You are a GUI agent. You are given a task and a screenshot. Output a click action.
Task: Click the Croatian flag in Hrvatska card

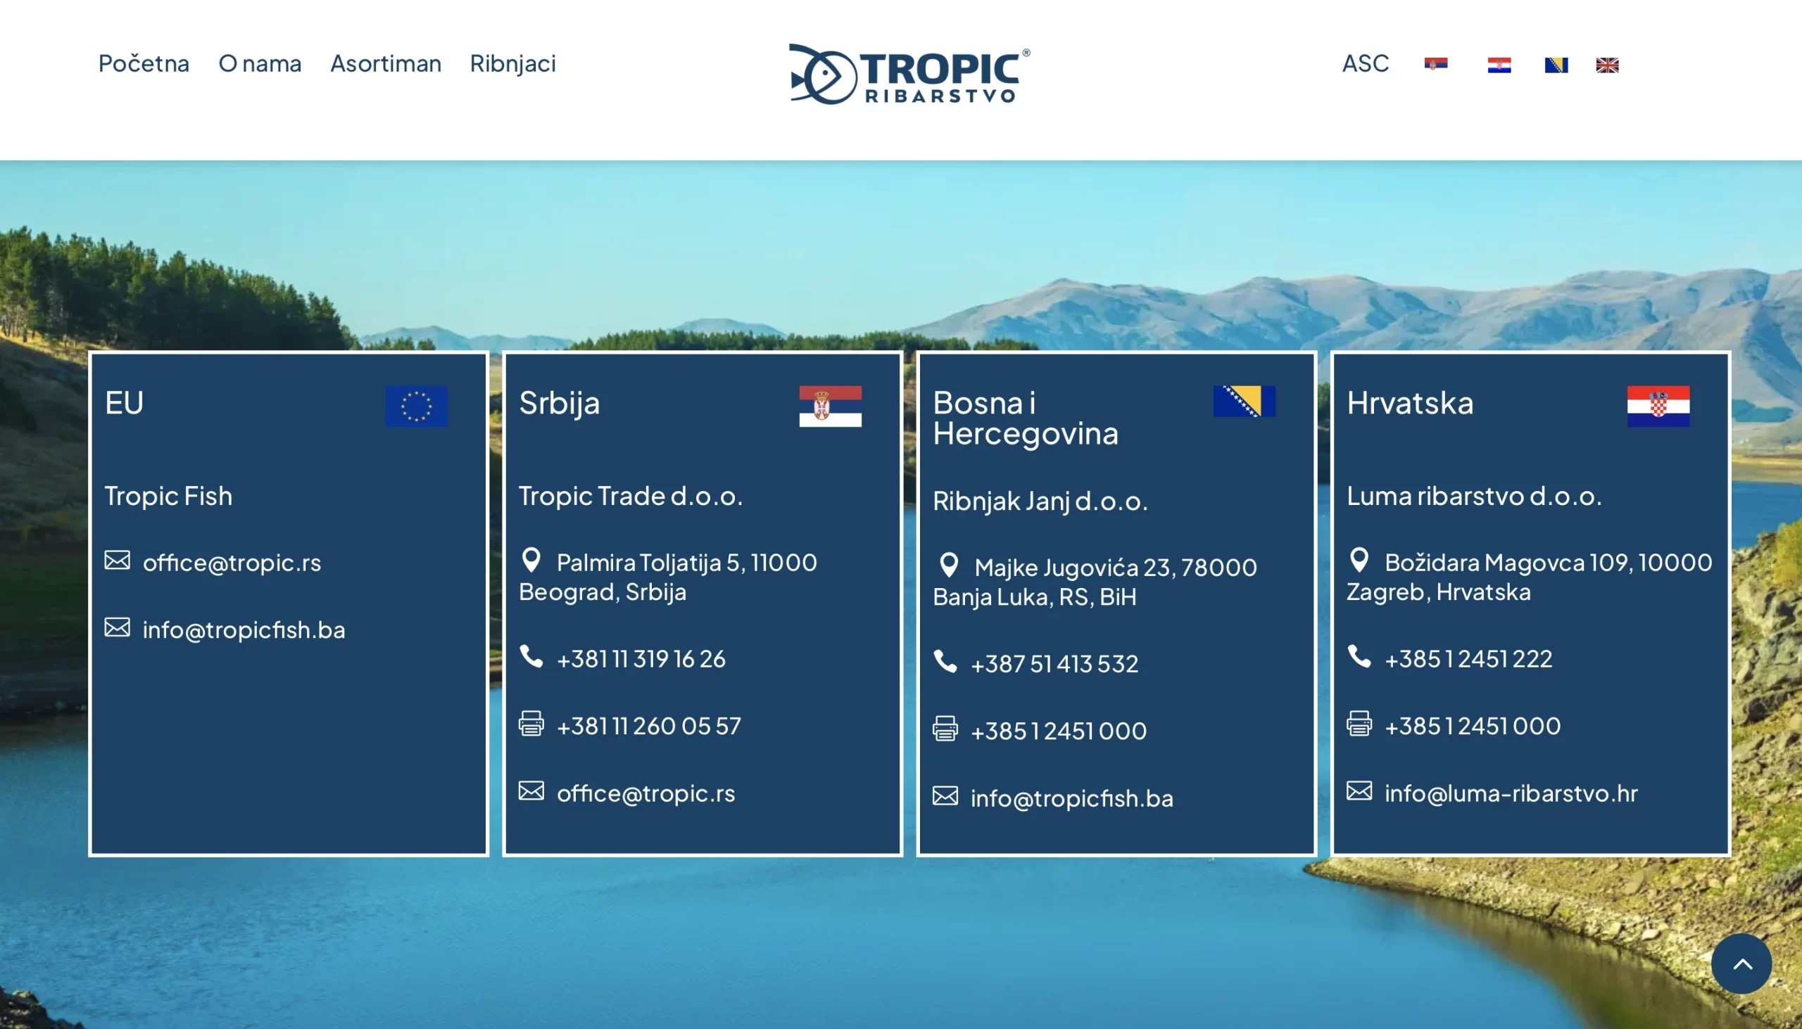1658,407
